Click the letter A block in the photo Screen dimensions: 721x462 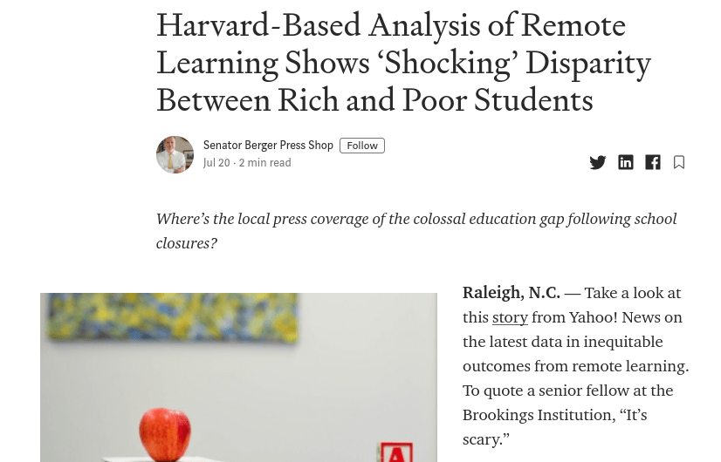click(x=395, y=452)
